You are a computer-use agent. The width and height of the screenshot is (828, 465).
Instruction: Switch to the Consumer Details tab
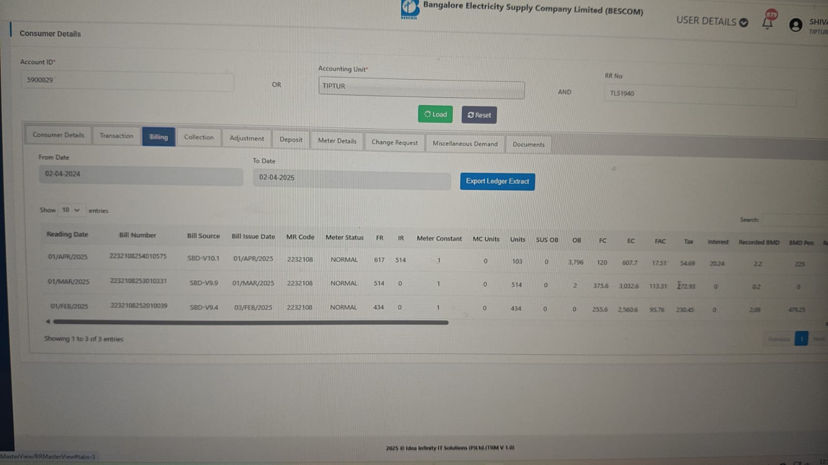coord(59,135)
